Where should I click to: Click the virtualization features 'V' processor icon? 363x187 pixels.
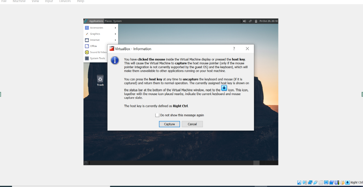[337, 182]
